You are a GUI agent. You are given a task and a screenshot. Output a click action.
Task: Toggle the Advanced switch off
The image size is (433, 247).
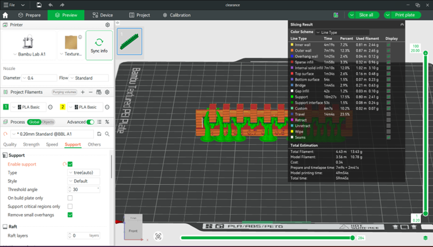[x=90, y=122]
